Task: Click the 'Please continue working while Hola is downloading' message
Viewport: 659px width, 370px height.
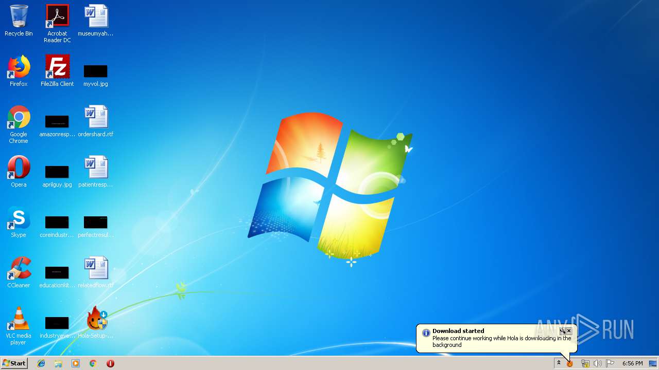Action: coord(502,342)
